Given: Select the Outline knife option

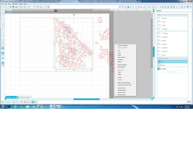Looking at the screenshot, I should [x=172, y=65].
